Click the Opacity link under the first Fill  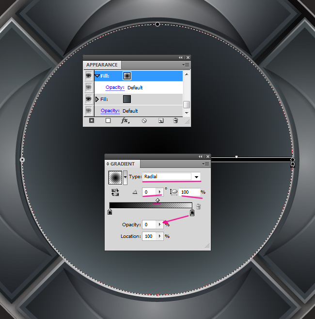click(x=115, y=87)
